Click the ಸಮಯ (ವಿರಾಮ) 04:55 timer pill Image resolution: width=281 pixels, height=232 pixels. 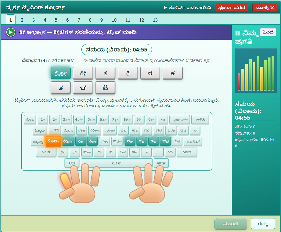[117, 50]
